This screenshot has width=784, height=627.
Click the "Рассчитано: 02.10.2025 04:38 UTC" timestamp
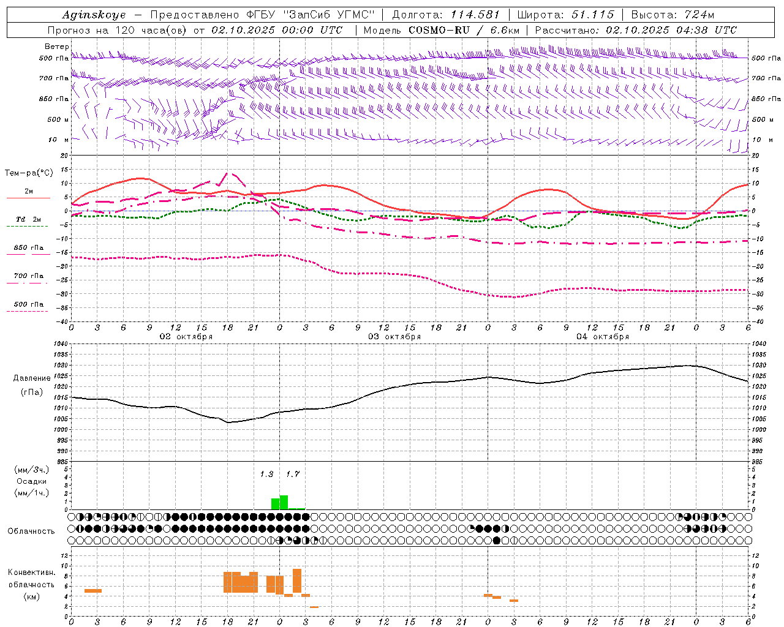click(636, 30)
